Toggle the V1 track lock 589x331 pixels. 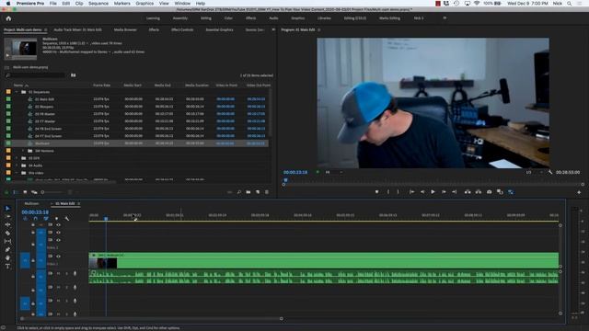click(x=33, y=260)
